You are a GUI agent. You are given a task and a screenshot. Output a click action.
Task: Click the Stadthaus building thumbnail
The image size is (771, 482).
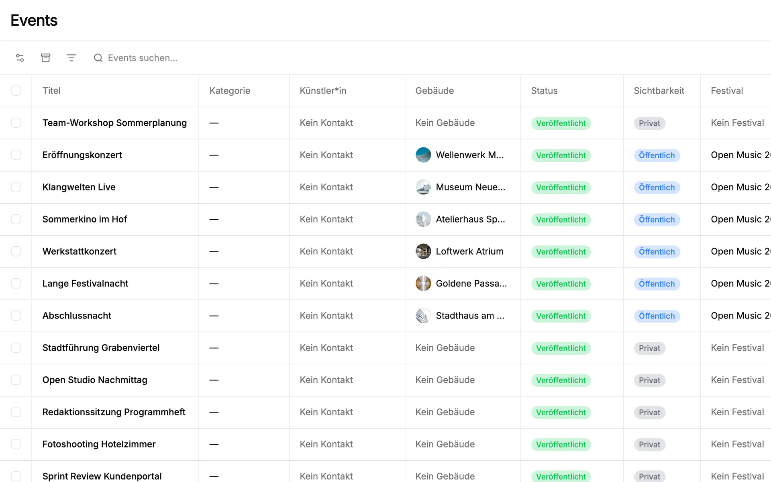pyautogui.click(x=423, y=316)
